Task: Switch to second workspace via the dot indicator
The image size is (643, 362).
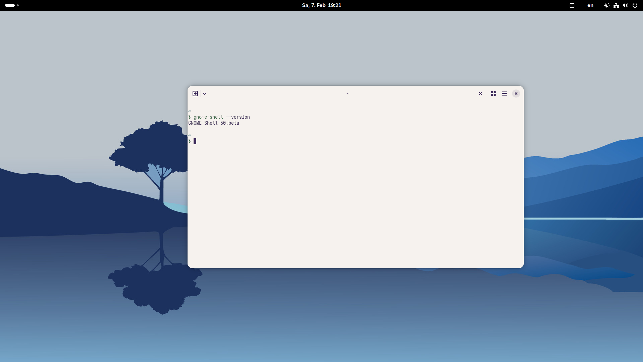Action: tap(18, 5)
